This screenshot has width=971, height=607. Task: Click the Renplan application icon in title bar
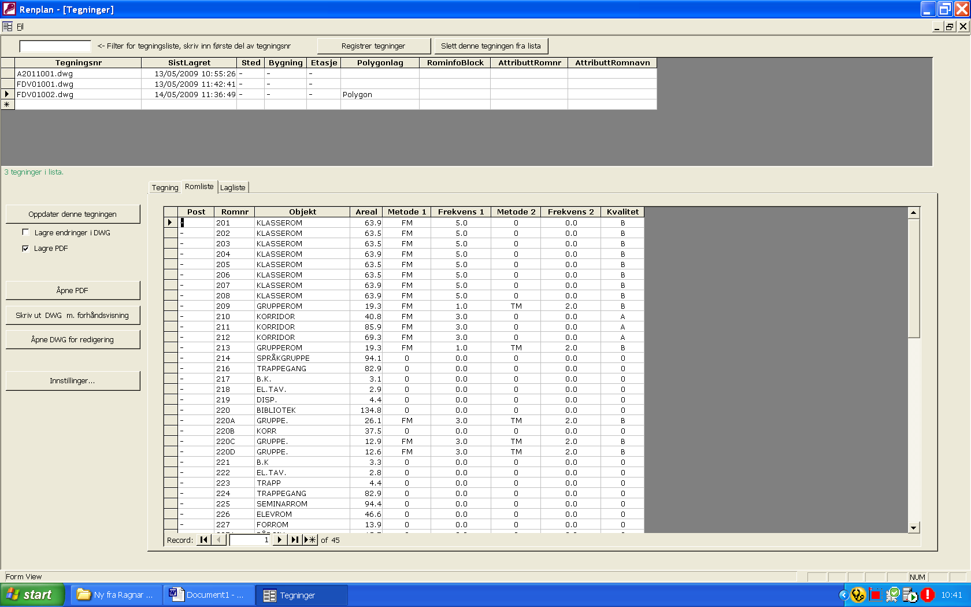click(x=9, y=9)
